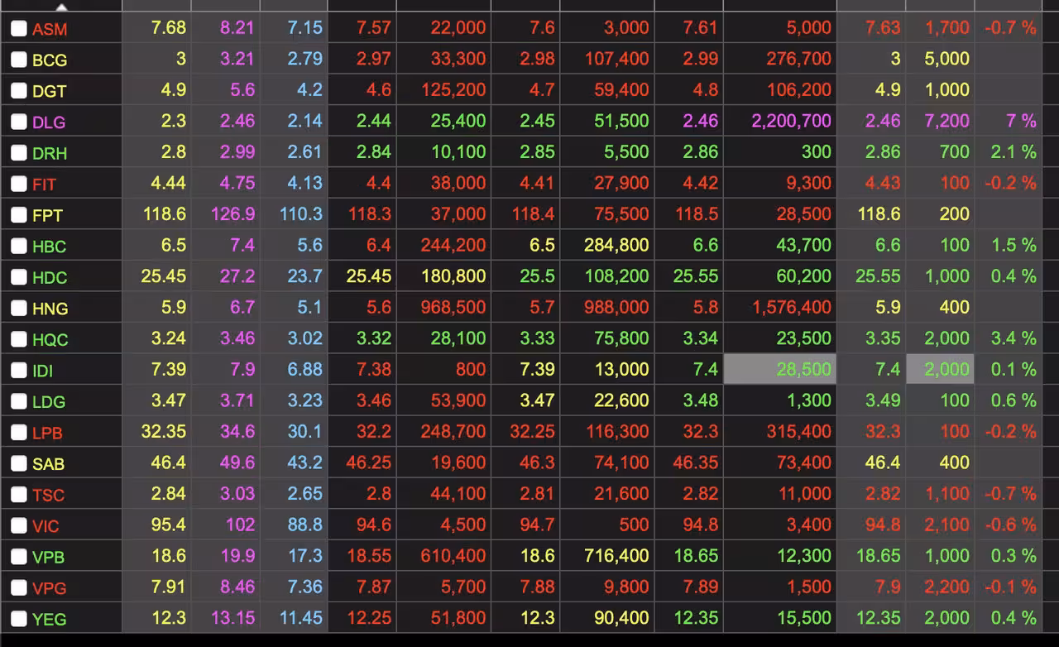Screen dimensions: 1059x647
Task: Select the 118.6 reference price for FPT
Action: coord(165,213)
